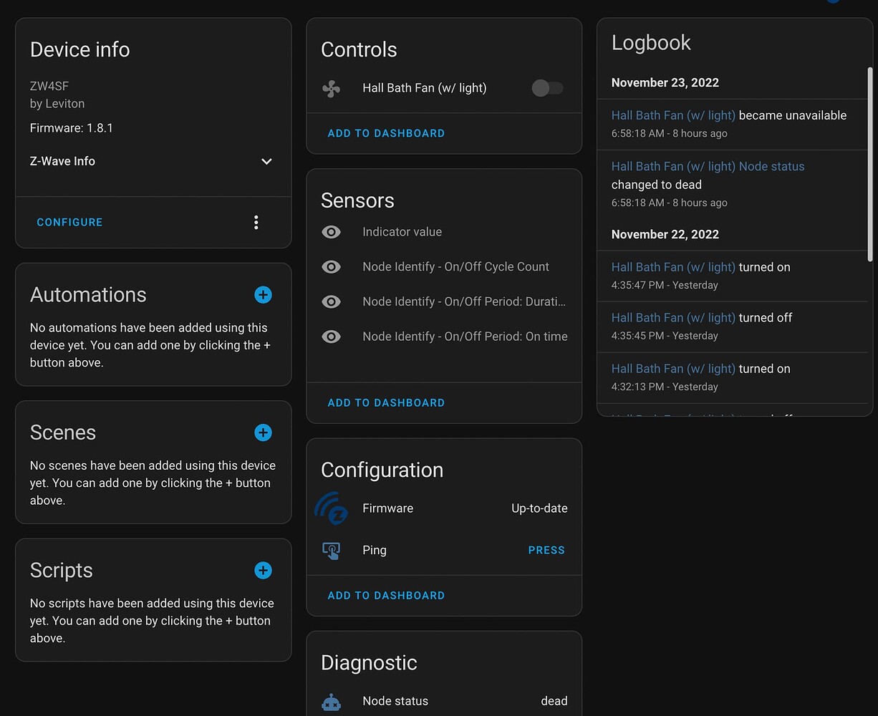Open Hall Bath Fan Node status logbook link
The image size is (878, 716).
(708, 166)
